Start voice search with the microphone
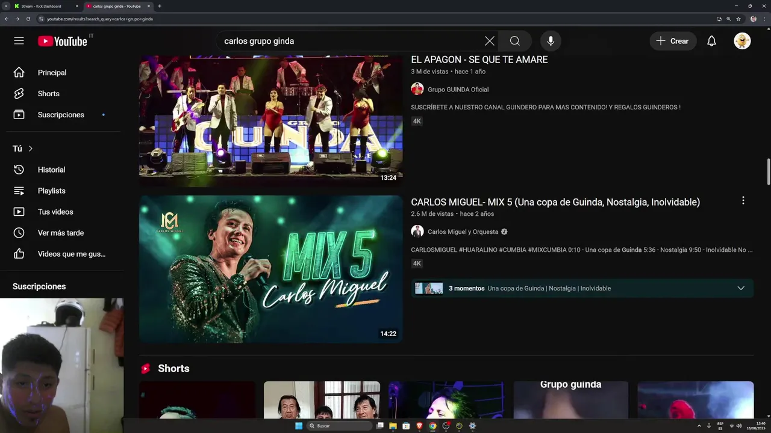Viewport: 771px width, 433px height. click(x=550, y=41)
